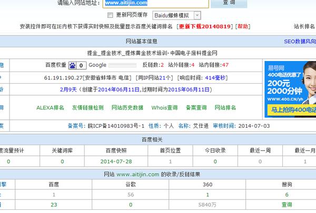Open the Baidu蜘蛛模拟 dropdown
Viewport: 316px width, 213px height.
tap(176, 15)
